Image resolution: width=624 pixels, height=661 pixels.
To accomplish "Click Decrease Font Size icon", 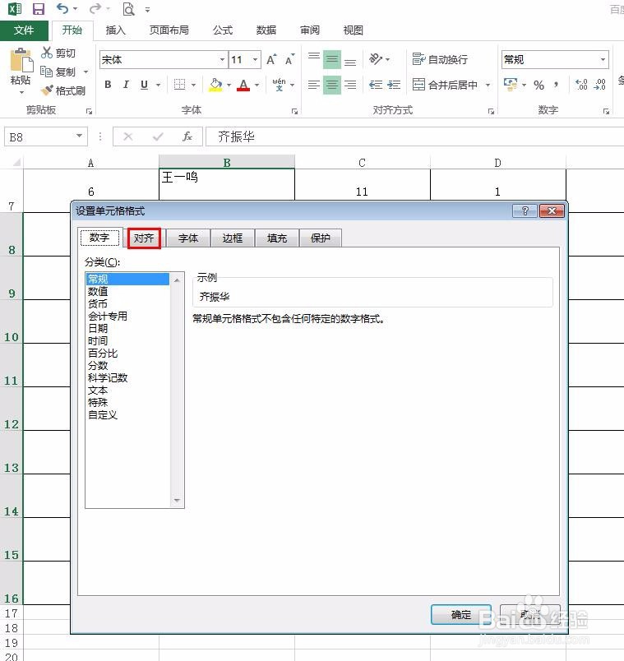I will pyautogui.click(x=289, y=60).
